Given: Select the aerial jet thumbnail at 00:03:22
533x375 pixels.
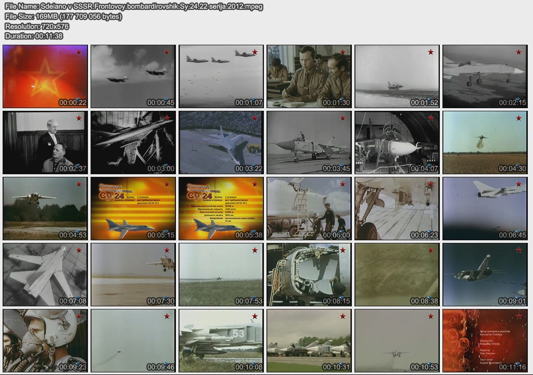Looking at the screenshot, I should point(221,143).
